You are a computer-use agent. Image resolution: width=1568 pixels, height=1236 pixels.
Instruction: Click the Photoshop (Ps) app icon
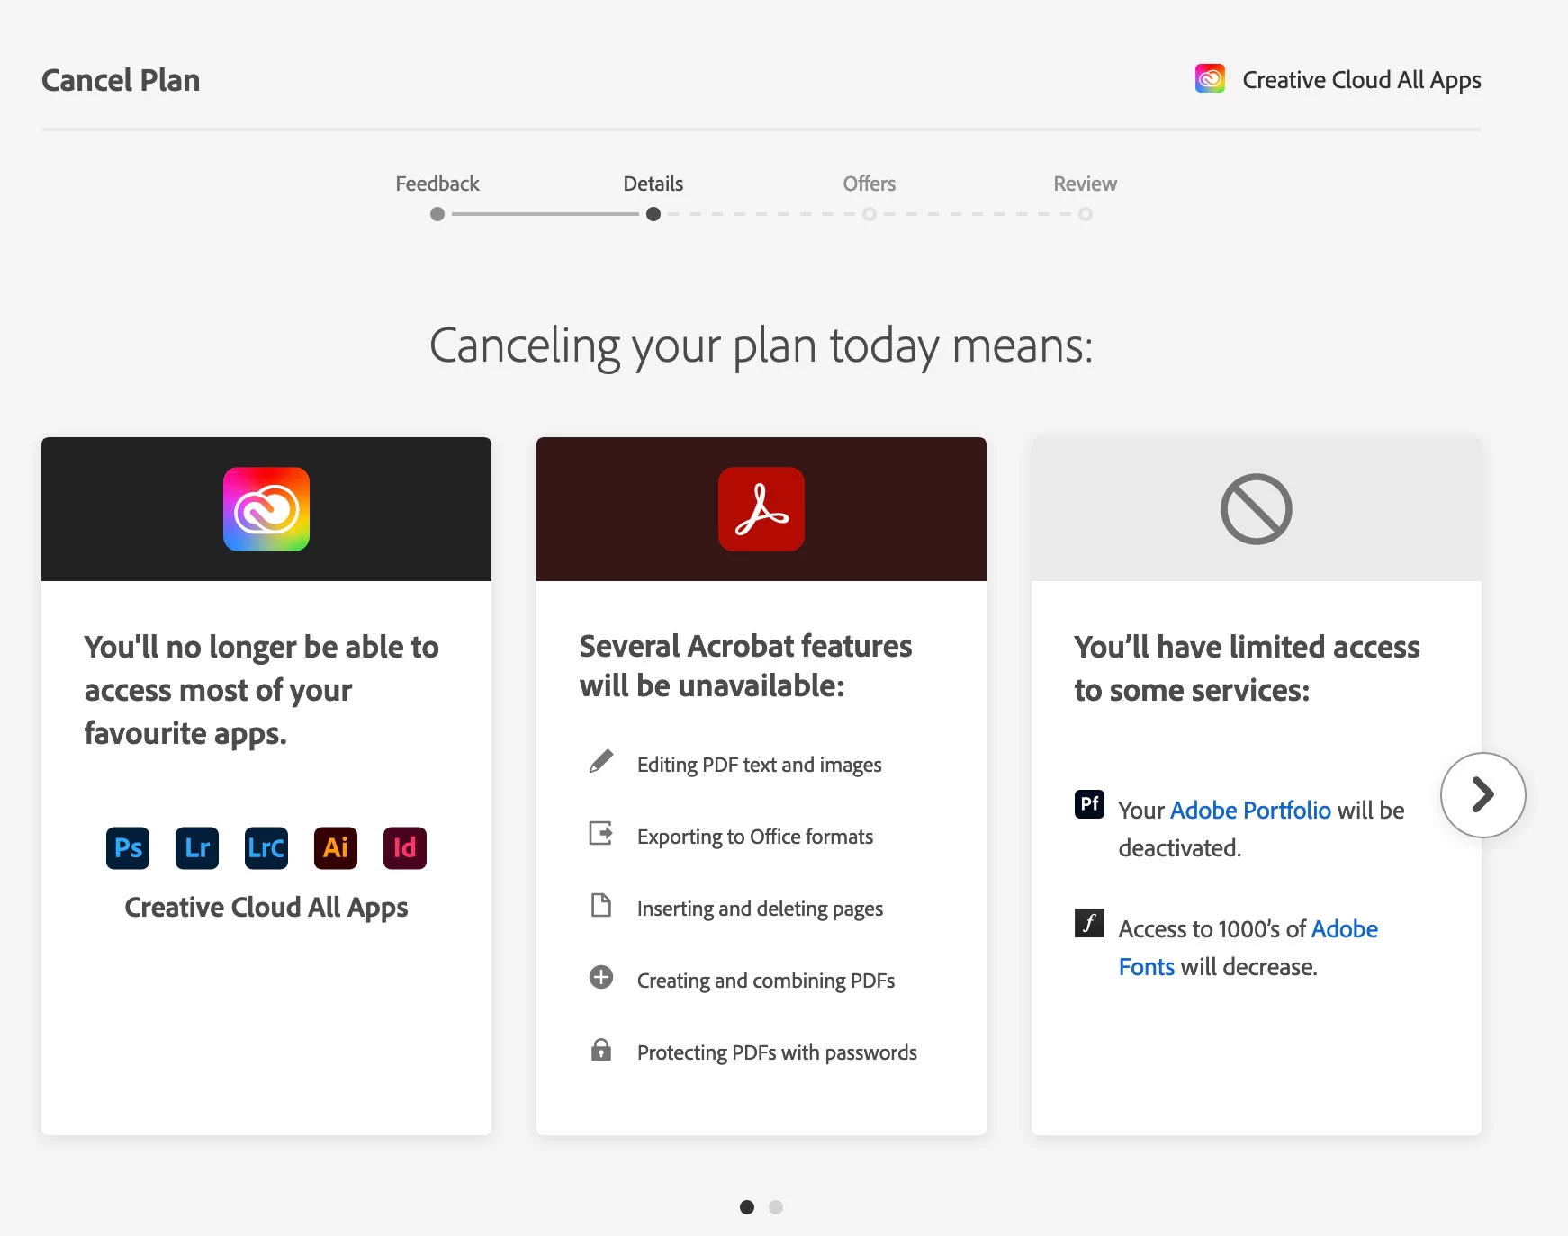[x=128, y=847]
